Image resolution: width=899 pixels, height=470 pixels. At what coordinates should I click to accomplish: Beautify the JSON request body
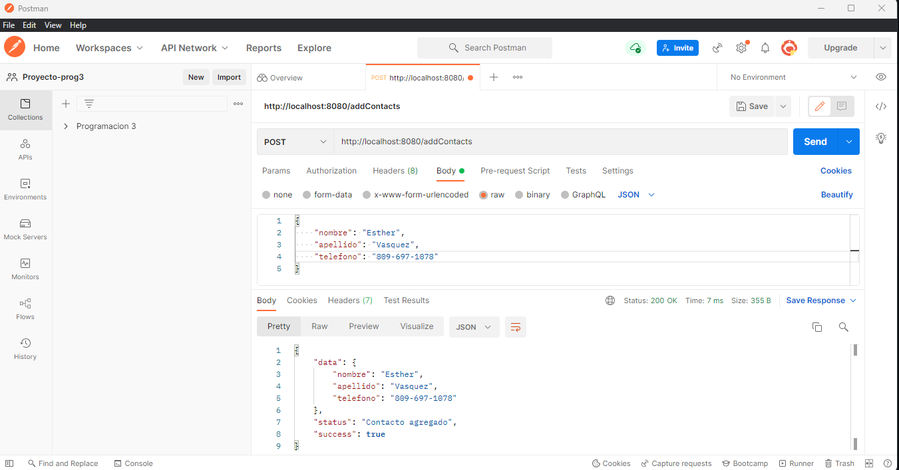836,194
